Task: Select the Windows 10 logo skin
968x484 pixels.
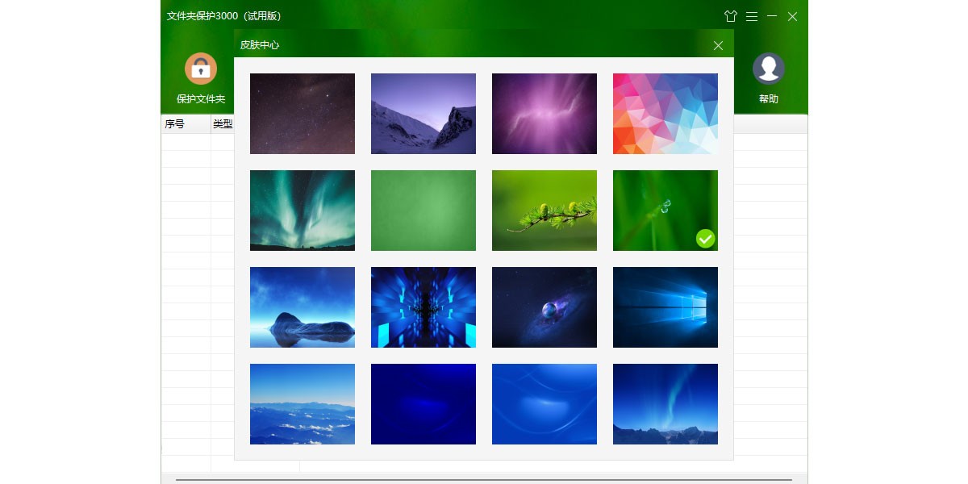Action: (x=665, y=307)
